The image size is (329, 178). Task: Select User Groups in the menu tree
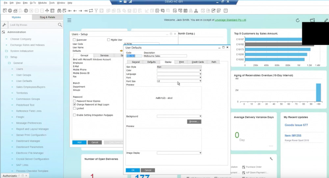(23, 75)
